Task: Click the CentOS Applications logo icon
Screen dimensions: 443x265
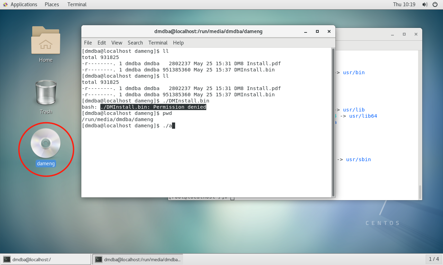Action: pyautogui.click(x=5, y=4)
